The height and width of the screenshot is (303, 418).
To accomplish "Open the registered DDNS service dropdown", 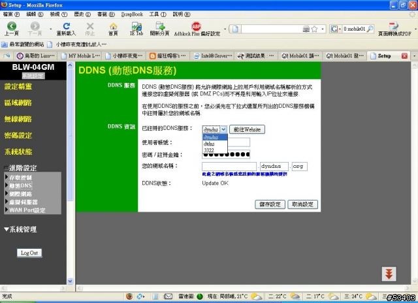I will click(x=215, y=129).
